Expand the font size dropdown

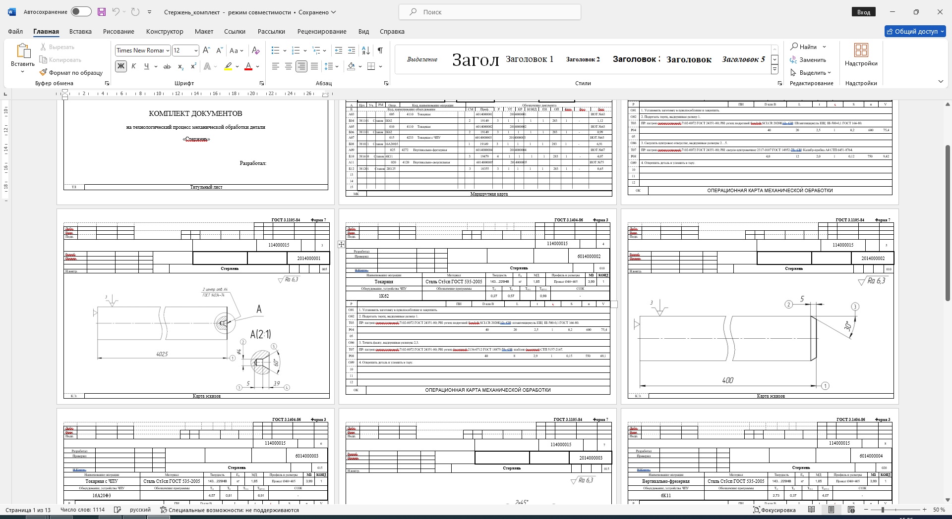196,51
